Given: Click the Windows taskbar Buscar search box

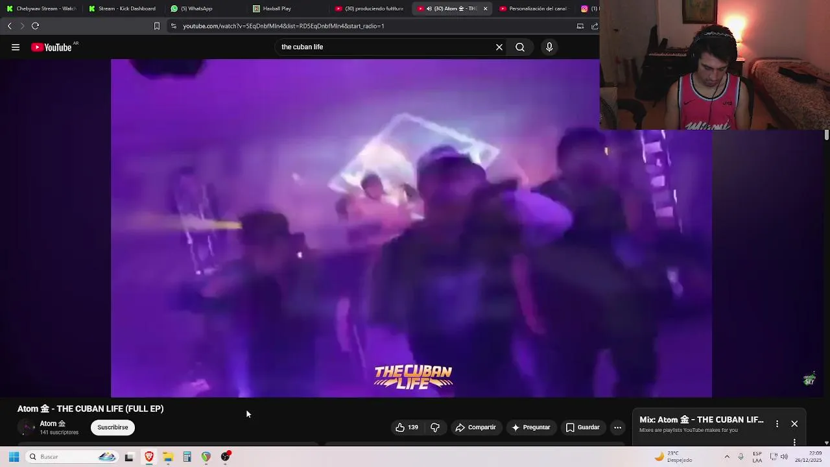Looking at the screenshot, I should coord(71,457).
